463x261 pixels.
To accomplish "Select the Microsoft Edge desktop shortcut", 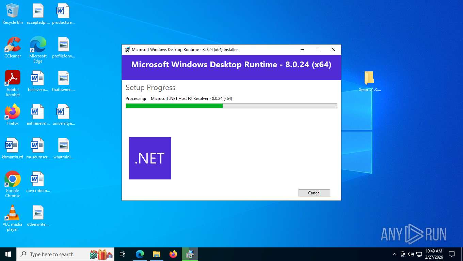I will [38, 50].
